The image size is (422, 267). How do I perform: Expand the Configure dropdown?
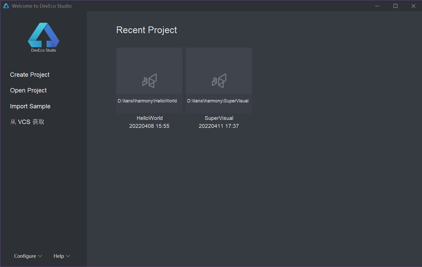[x=28, y=256]
